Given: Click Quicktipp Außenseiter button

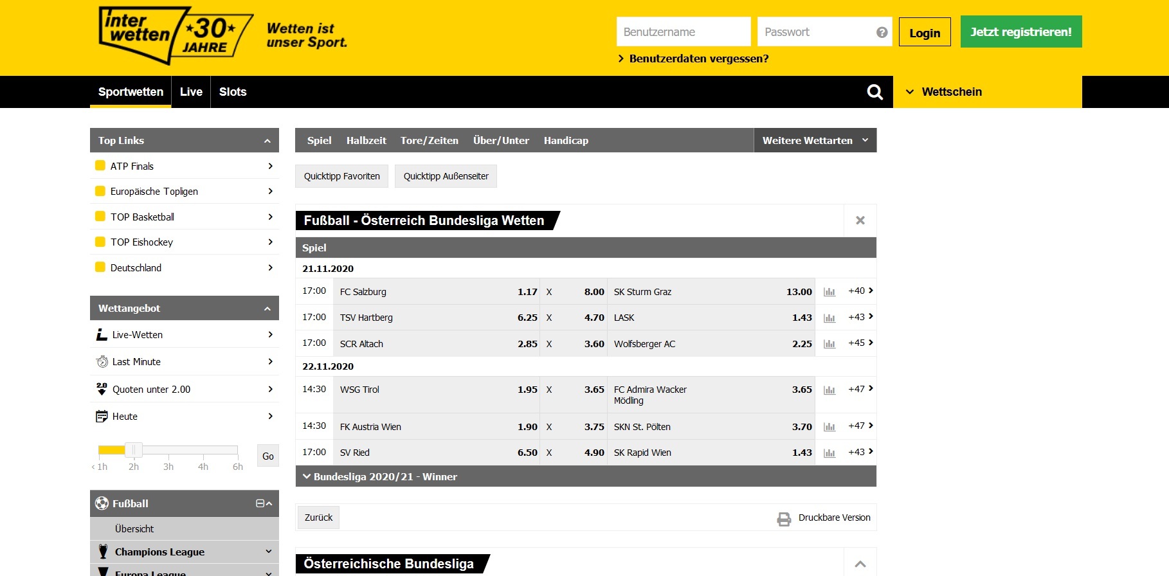Looking at the screenshot, I should [446, 176].
